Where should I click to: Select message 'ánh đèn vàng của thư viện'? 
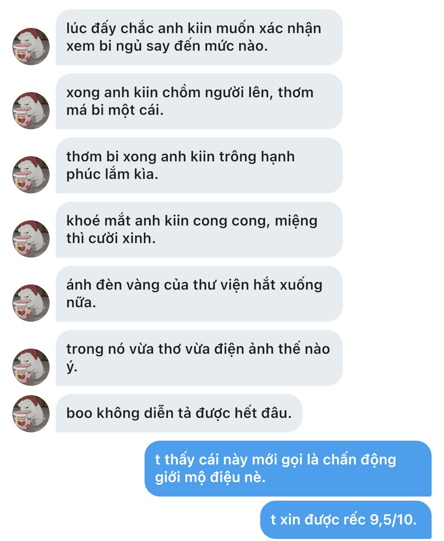point(199,294)
